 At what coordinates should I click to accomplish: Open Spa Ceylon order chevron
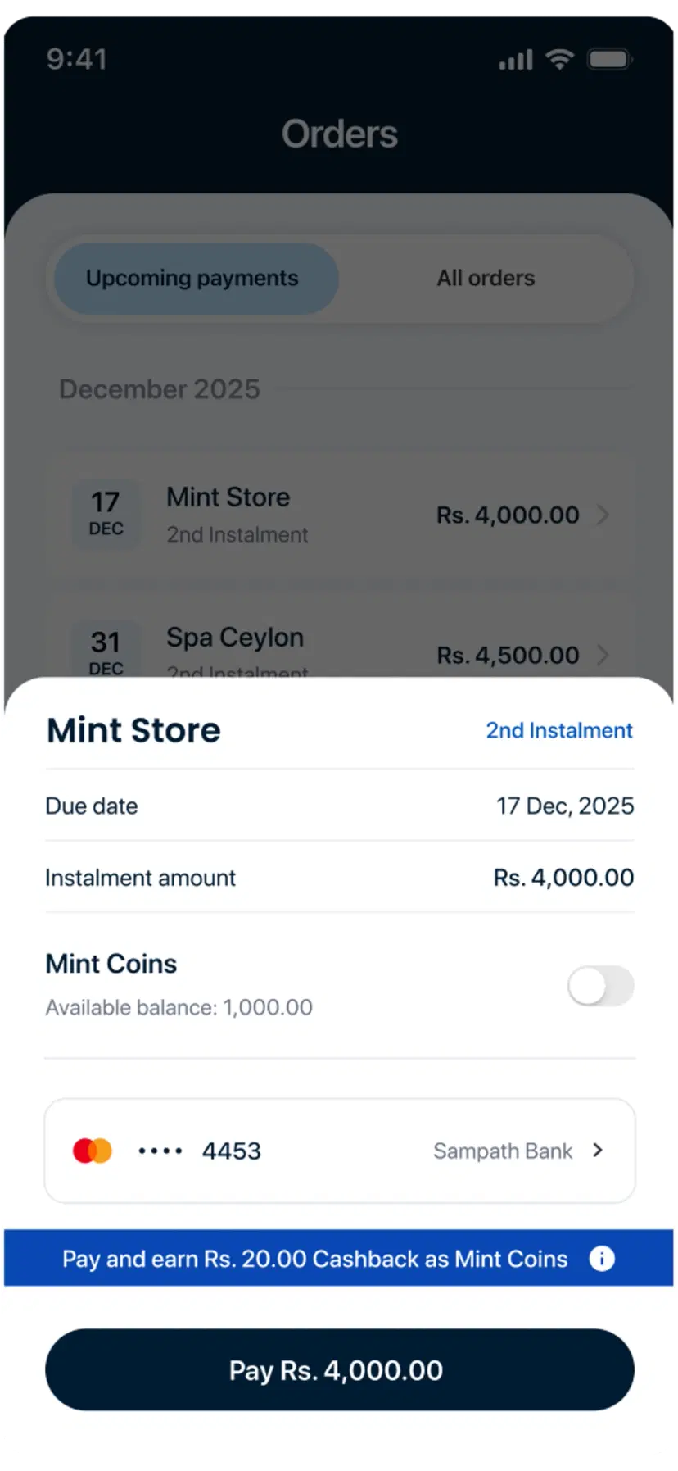point(603,655)
